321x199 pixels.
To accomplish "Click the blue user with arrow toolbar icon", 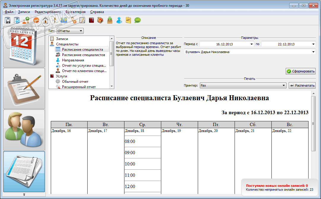I will pyautogui.click(x=119, y=20).
